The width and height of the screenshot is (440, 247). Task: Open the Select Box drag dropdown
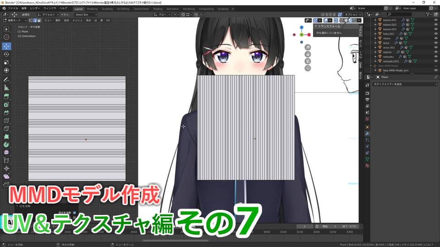[x=86, y=15]
